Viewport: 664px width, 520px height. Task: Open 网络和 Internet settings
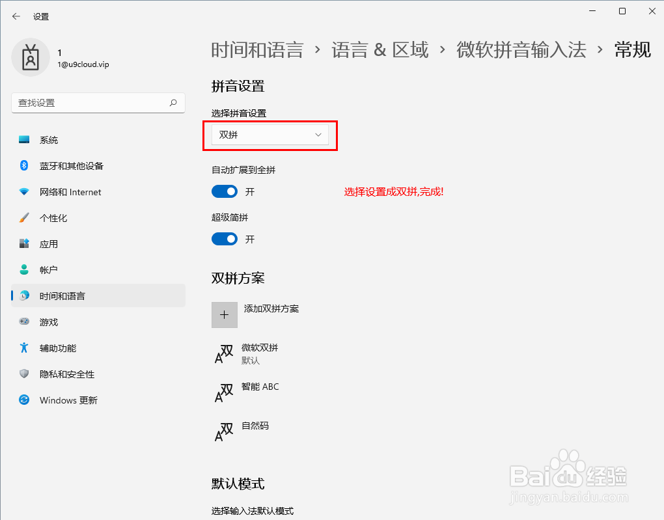[x=98, y=192]
